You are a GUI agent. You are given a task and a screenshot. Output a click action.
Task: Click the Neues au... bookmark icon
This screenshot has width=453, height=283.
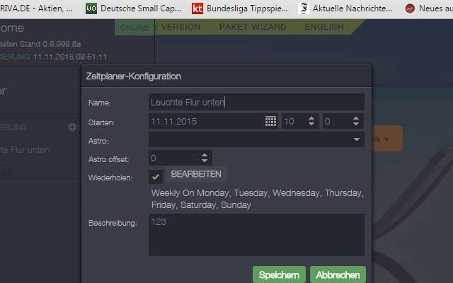coord(409,8)
